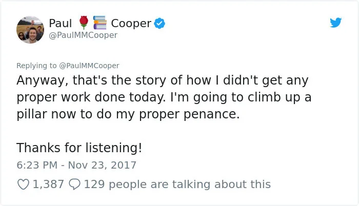Screen dimensions: 359x206
Task: Open the 6:23 PM tweet timestamp
Action: point(37,165)
